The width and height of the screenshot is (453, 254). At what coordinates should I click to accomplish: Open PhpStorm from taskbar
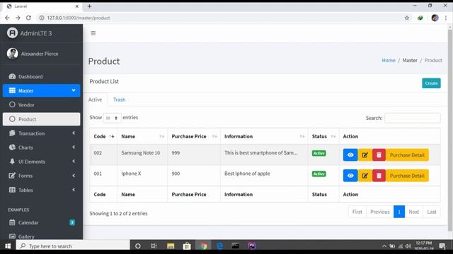point(252,246)
